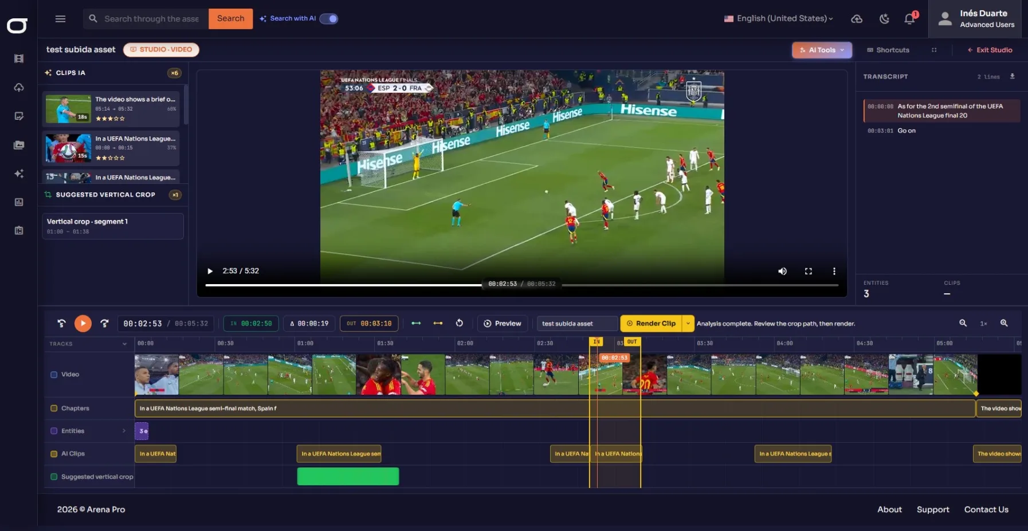Toggle the AI Clips track checkbox

point(54,454)
